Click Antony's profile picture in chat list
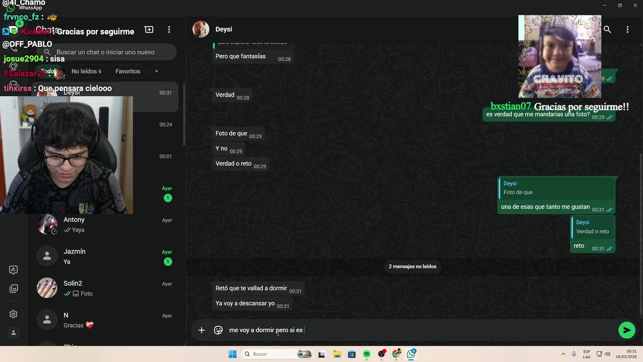This screenshot has width=643, height=362. pyautogui.click(x=47, y=224)
